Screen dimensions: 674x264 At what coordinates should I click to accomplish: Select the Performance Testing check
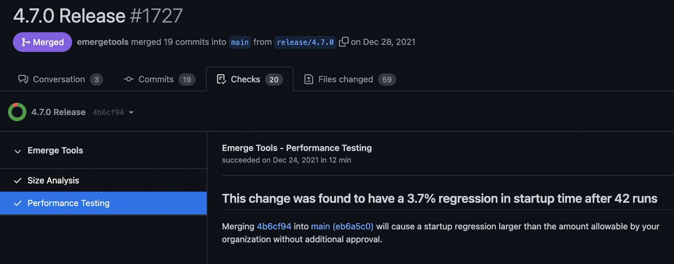click(x=68, y=203)
